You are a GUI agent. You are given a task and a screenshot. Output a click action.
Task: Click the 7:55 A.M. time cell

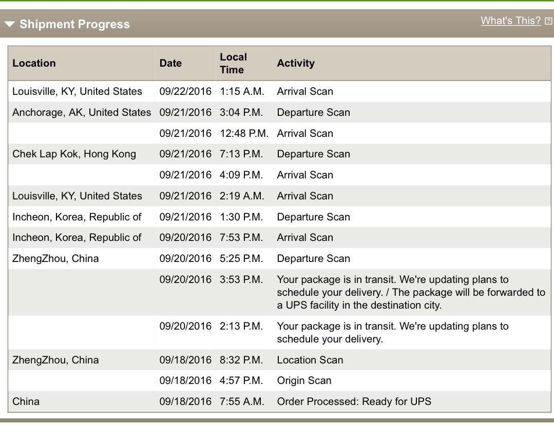click(x=241, y=401)
